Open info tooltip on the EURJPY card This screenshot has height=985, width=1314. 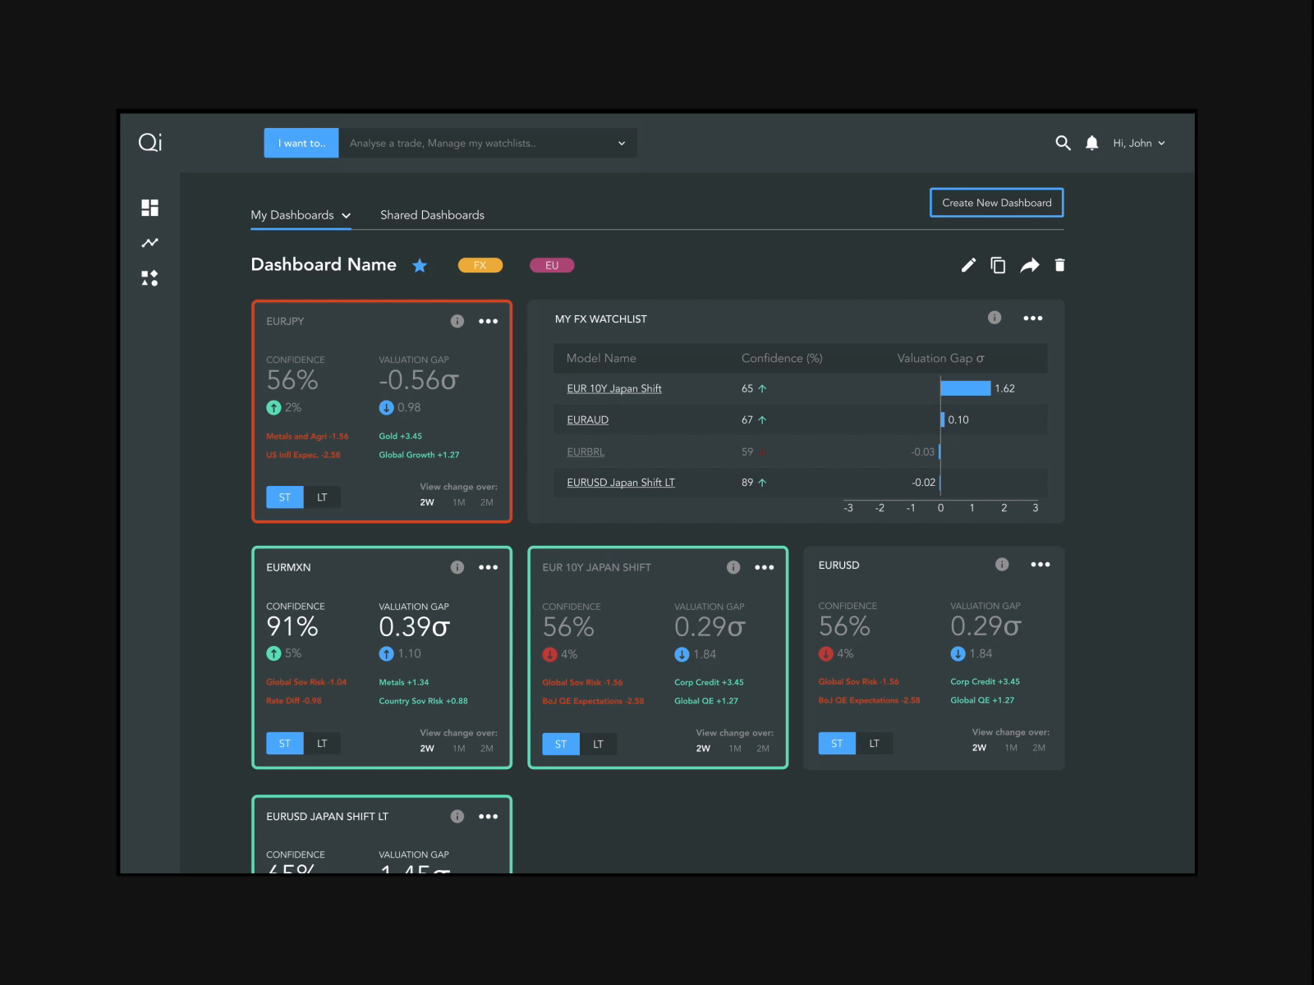click(457, 321)
